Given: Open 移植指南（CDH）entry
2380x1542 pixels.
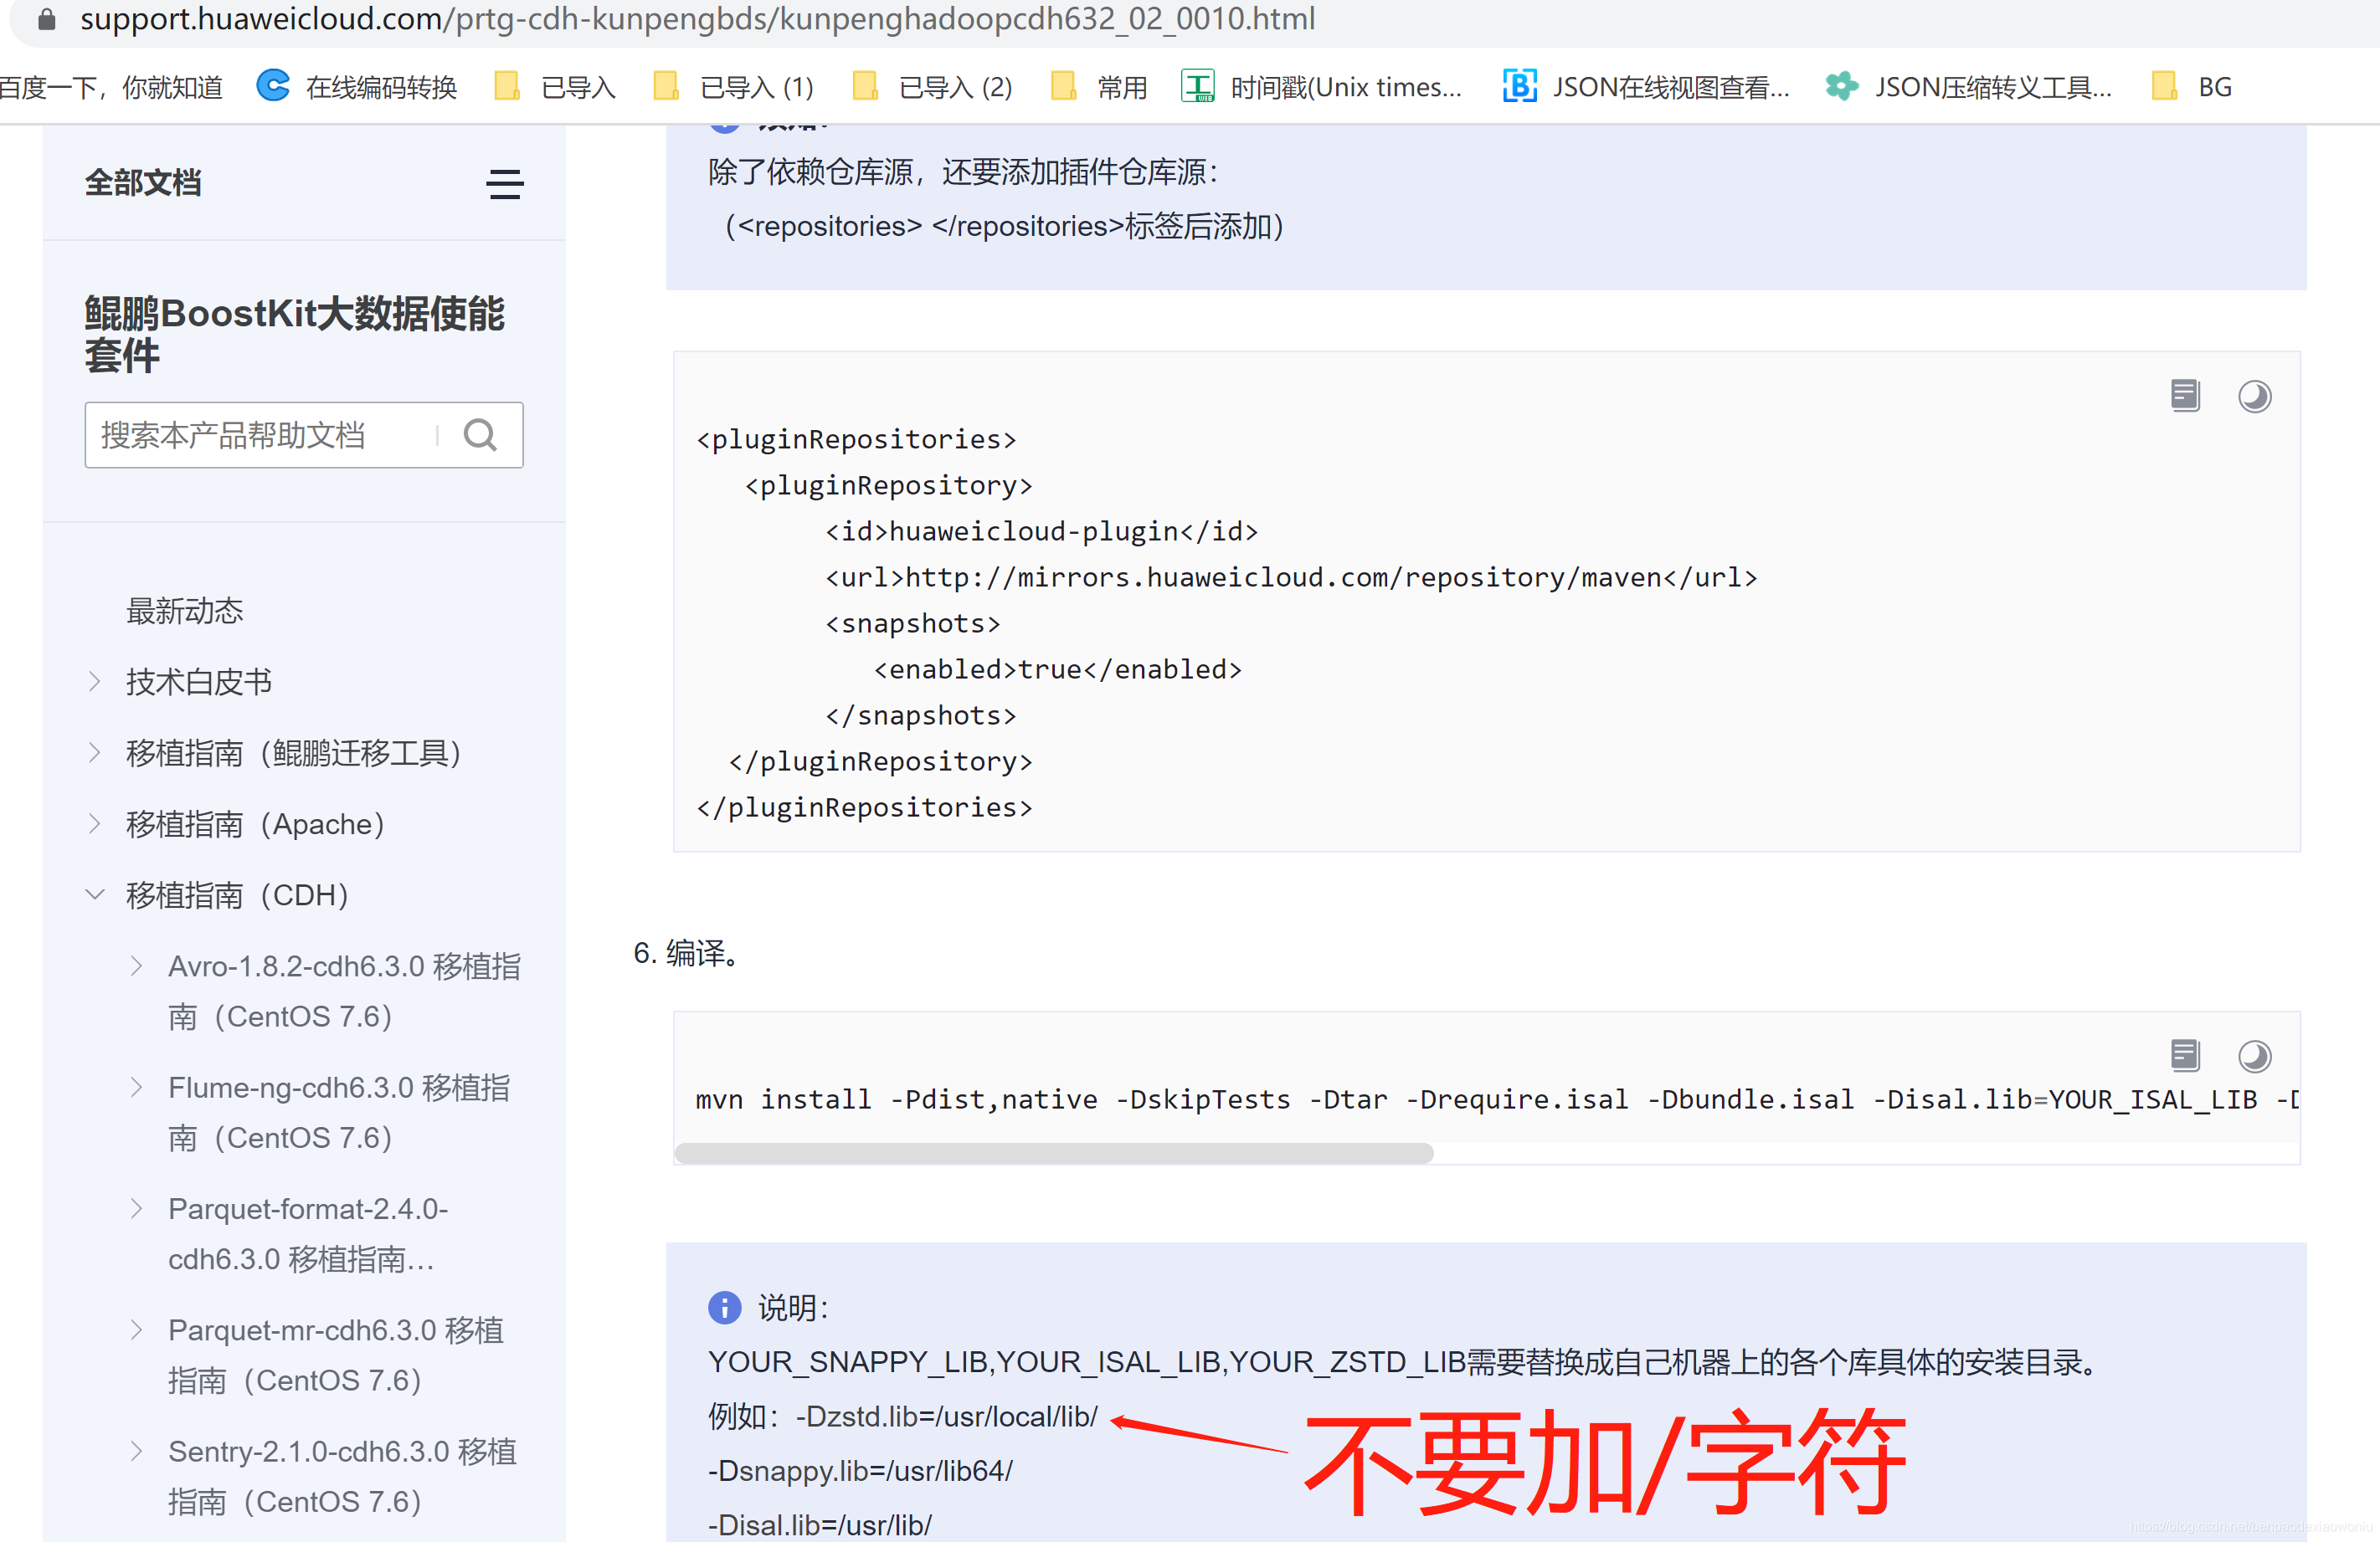Looking at the screenshot, I should (238, 894).
